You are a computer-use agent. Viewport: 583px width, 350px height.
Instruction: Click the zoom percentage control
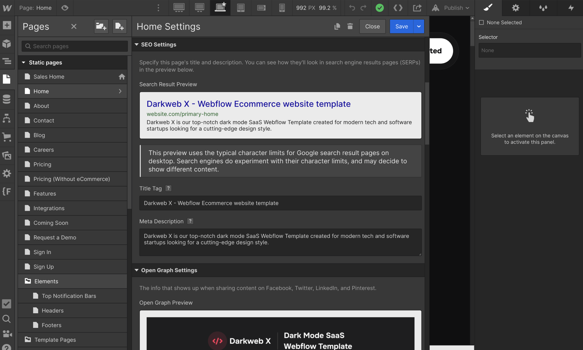coord(328,8)
